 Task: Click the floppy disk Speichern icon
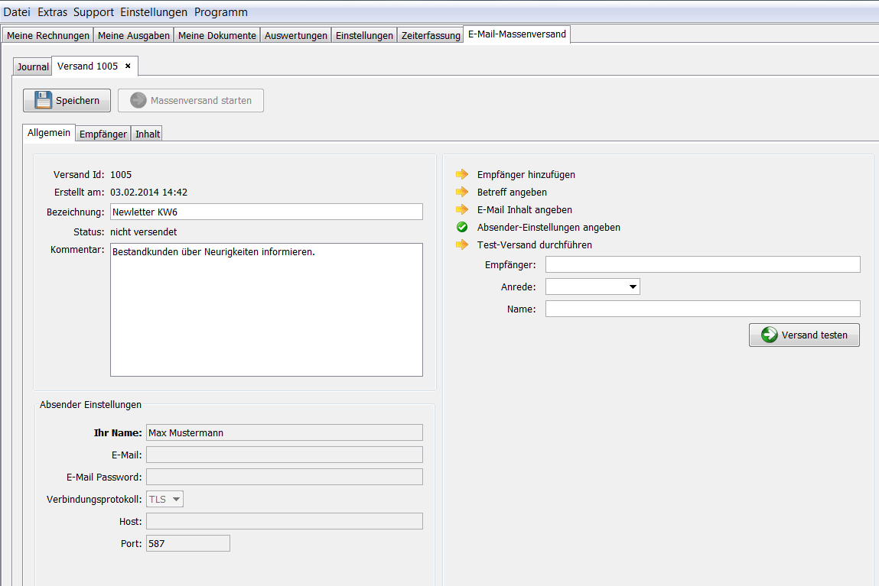click(x=44, y=101)
